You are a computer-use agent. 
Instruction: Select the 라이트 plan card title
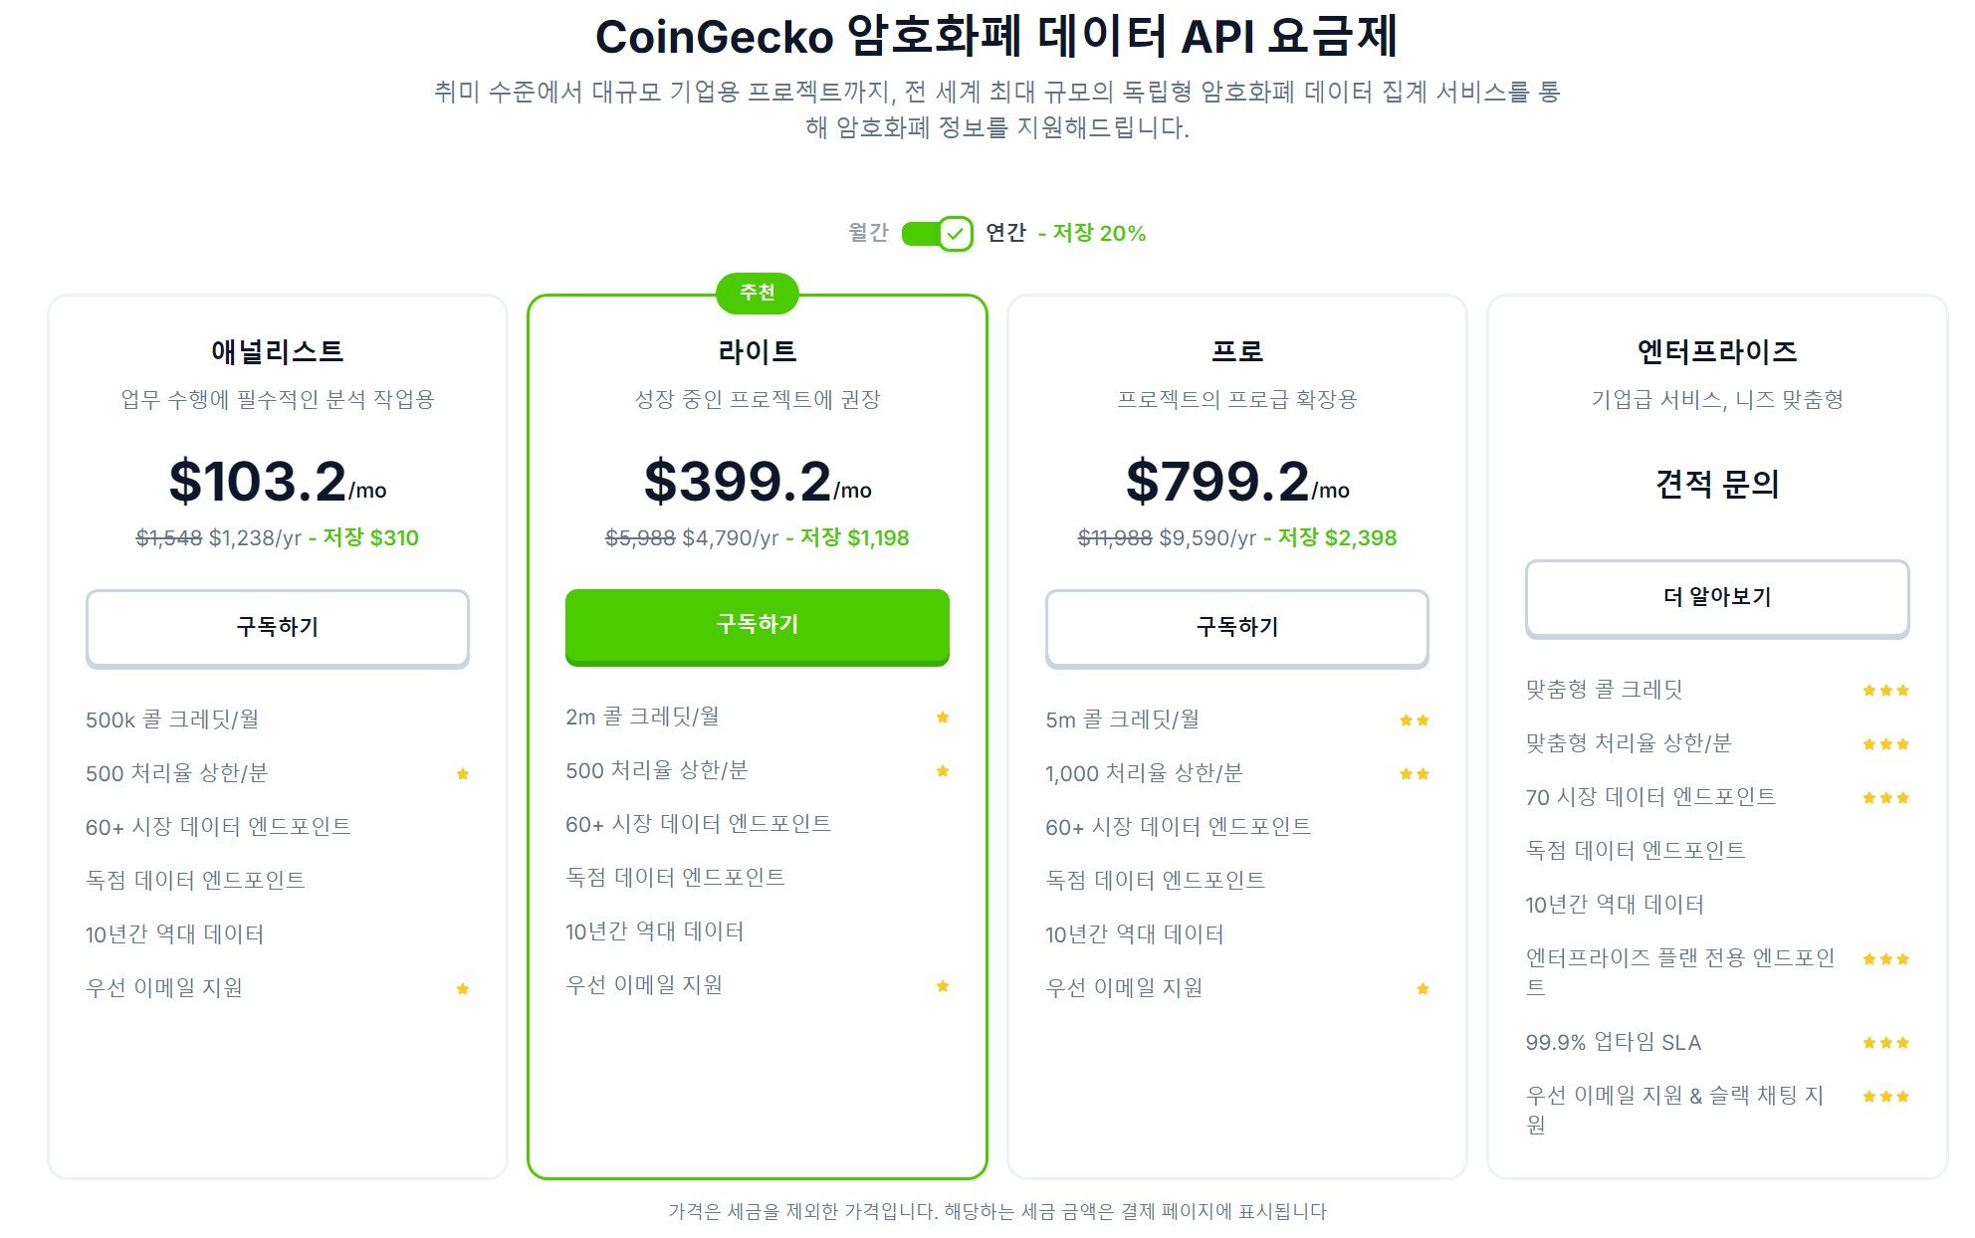[x=758, y=350]
